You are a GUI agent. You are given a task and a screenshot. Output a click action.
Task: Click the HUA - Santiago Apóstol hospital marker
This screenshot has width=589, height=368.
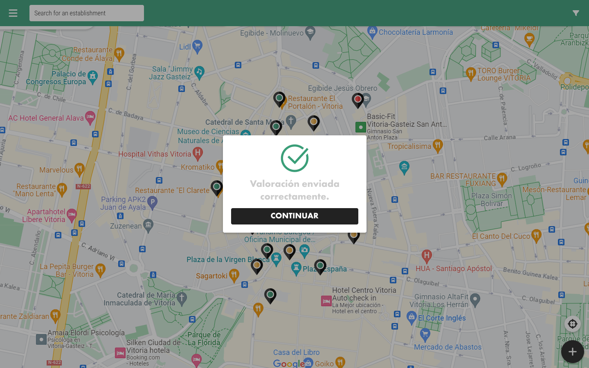[x=427, y=256]
